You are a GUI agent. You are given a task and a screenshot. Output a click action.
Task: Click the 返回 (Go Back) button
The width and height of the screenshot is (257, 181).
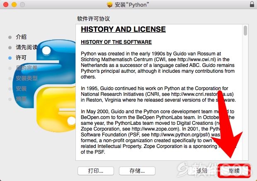click(x=202, y=171)
